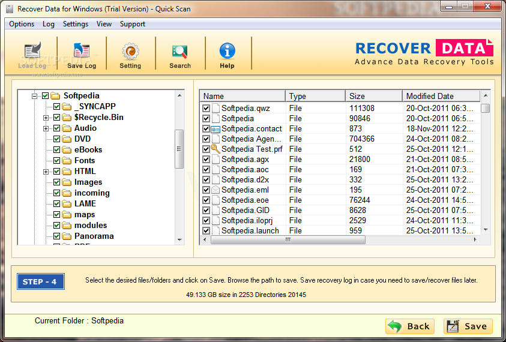Click the file list horizontal scrollbar thumb
The width and height of the screenshot is (506, 342).
tap(288, 240)
